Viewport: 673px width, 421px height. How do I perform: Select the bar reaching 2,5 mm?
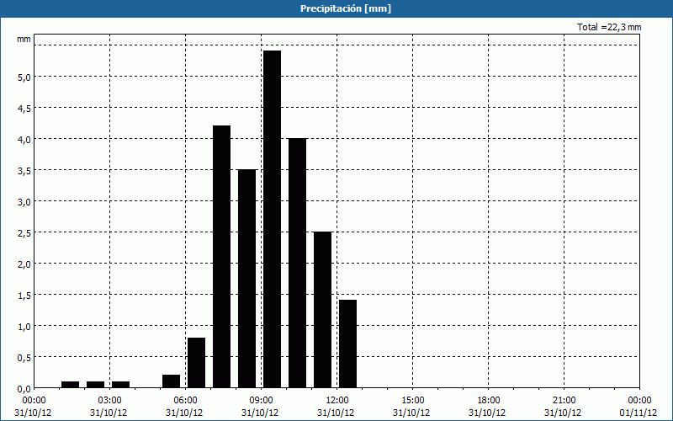(x=323, y=310)
